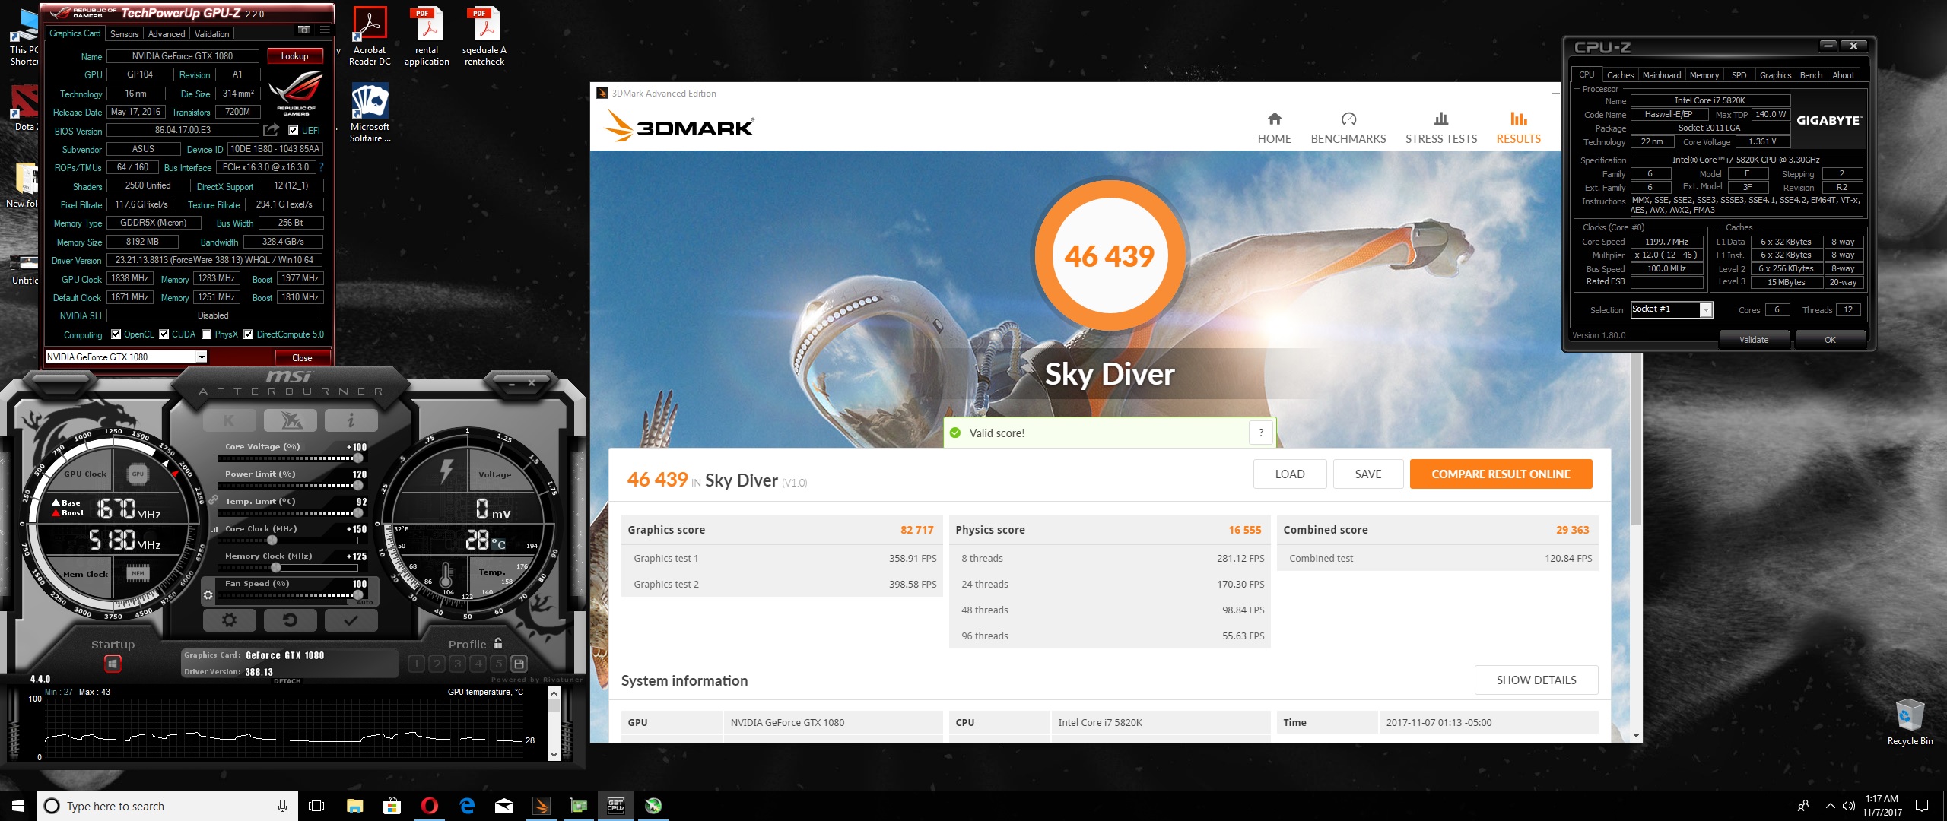Open Microsoft Solitaire desktop icon
The height and width of the screenshot is (821, 1947).
370,113
